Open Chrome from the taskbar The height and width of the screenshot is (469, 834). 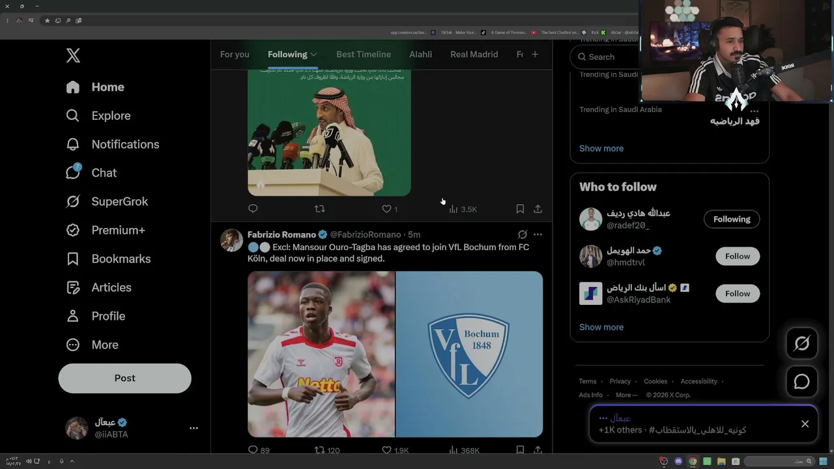point(693,461)
